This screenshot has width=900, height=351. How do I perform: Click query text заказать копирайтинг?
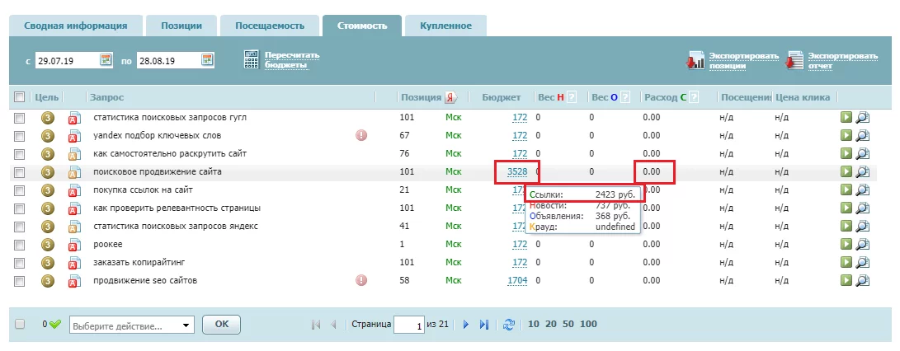click(x=139, y=263)
